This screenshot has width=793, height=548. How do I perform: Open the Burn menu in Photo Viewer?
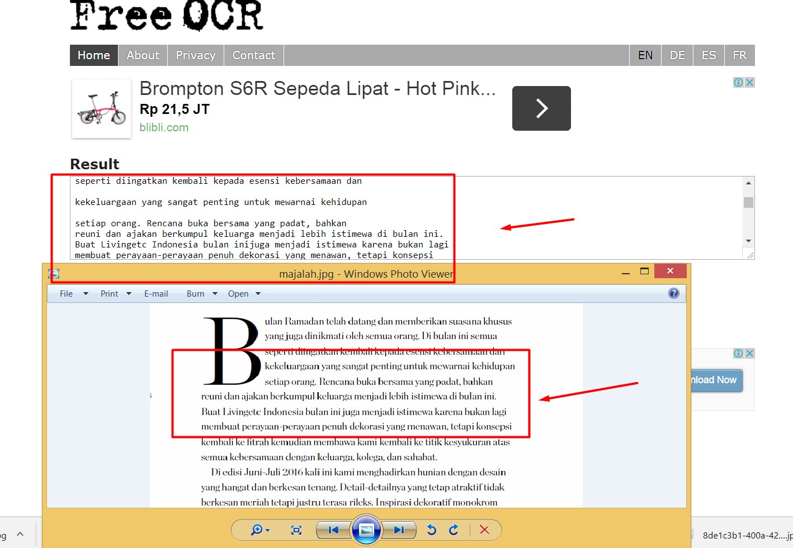point(195,293)
